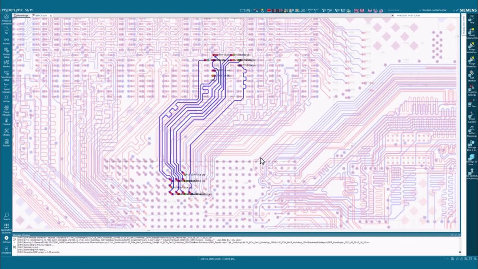Switch to the Home Page tab
Screen dimensions: 478x269
click(22, 16)
